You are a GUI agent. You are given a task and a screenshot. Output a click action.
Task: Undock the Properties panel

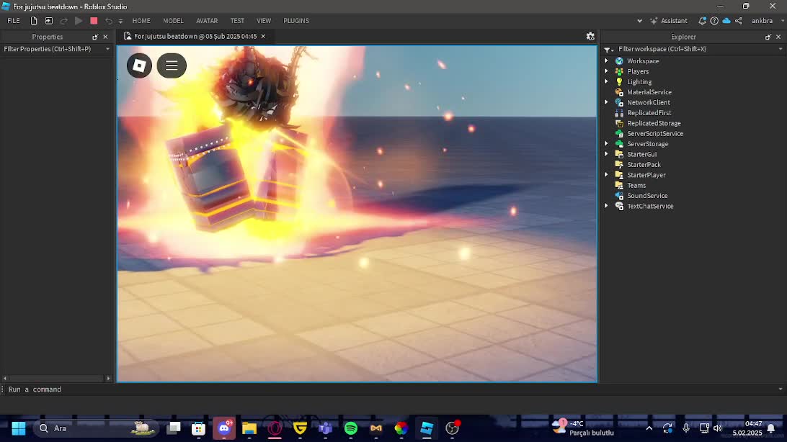(x=95, y=37)
